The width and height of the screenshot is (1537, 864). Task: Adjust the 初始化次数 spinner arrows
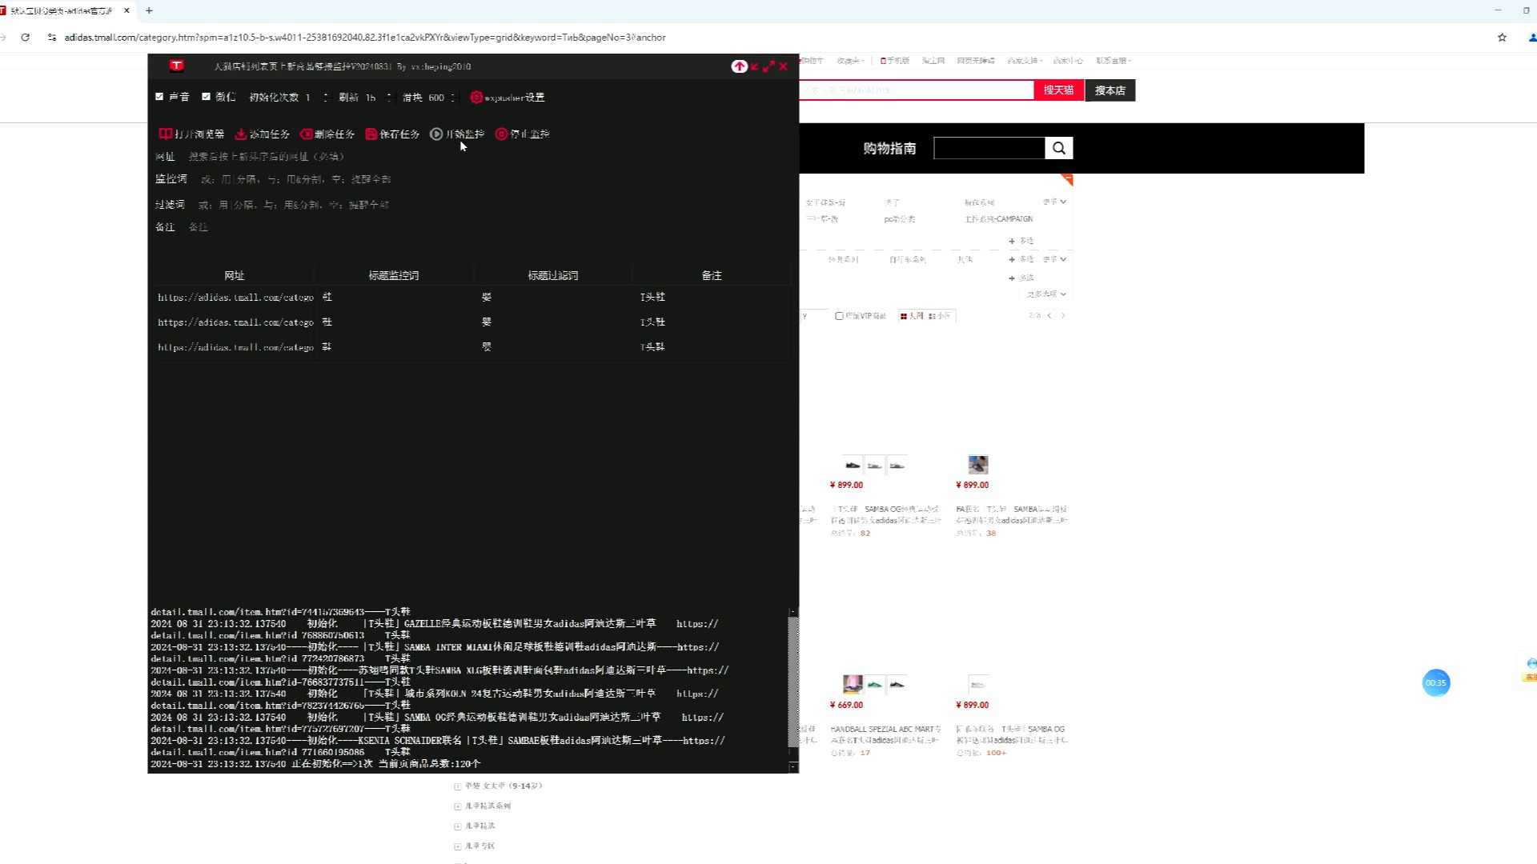[325, 98]
